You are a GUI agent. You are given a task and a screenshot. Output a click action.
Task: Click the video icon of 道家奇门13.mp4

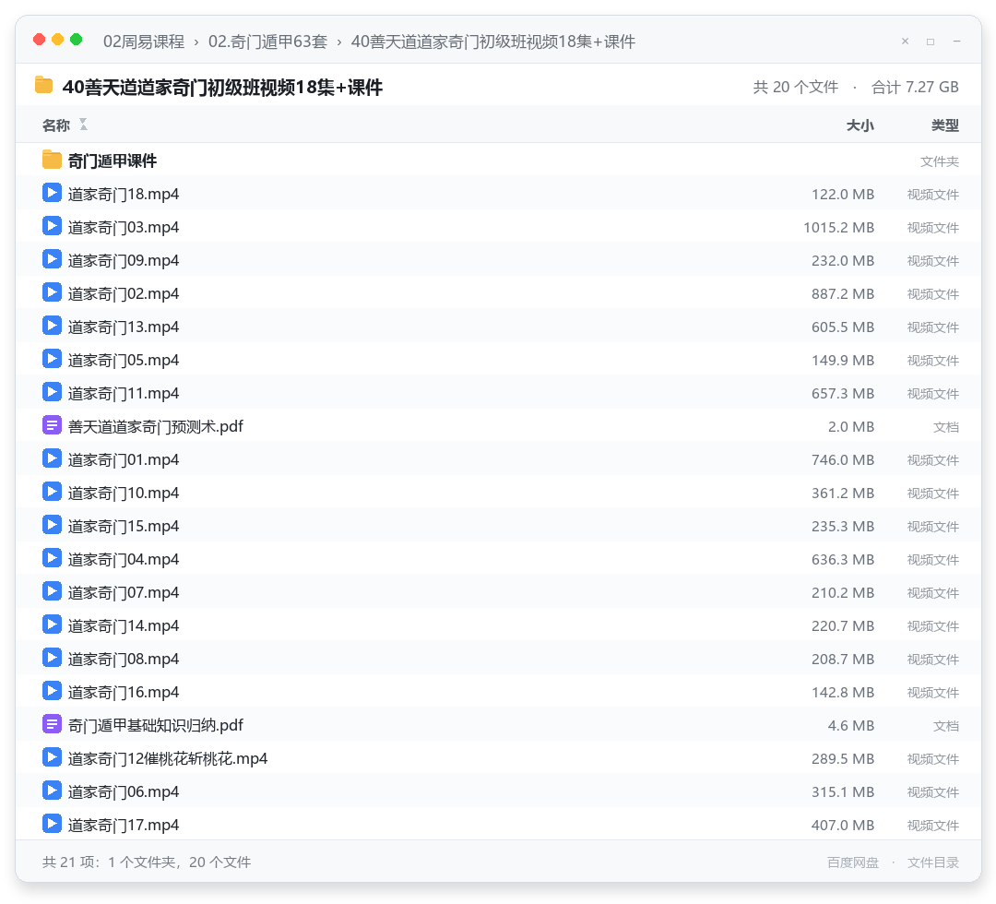[x=52, y=326]
